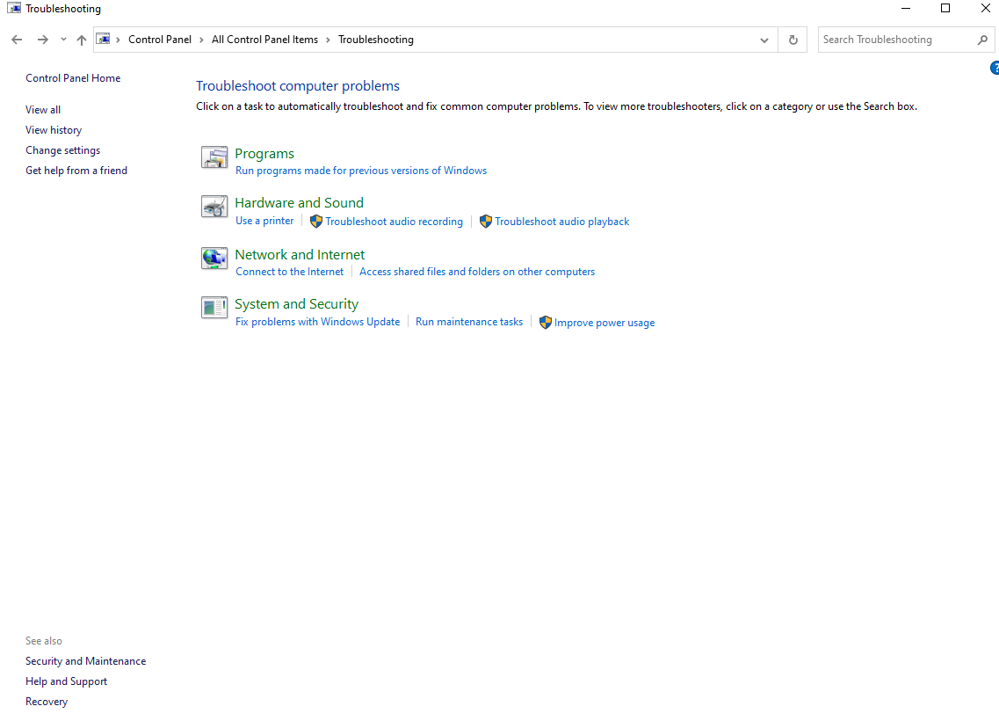Navigate to Control Panel breadcrumb
Screen dimensions: 999x721
click(x=160, y=40)
